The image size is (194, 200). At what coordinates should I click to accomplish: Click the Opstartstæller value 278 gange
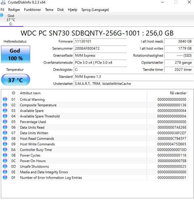pos(179,63)
